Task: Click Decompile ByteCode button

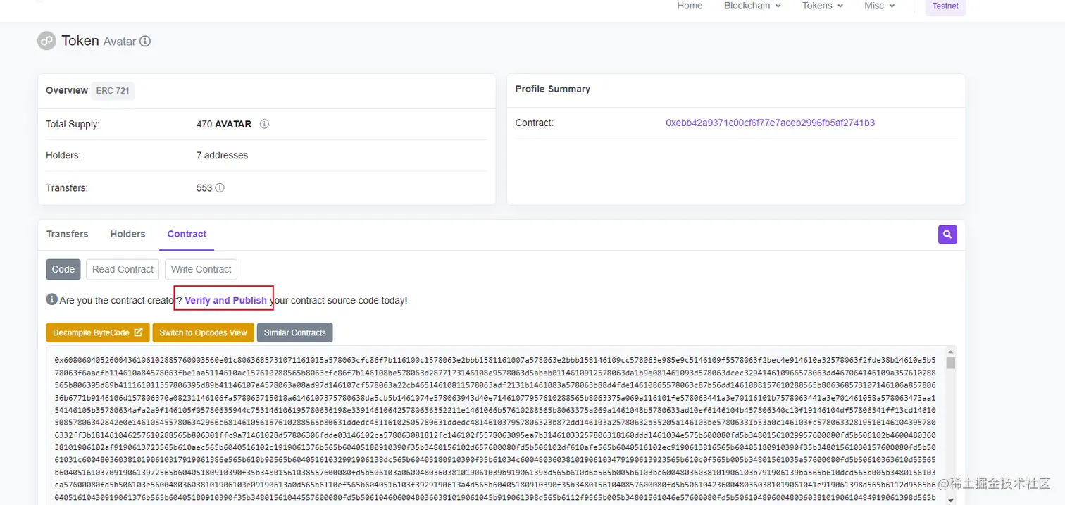Action: point(98,332)
